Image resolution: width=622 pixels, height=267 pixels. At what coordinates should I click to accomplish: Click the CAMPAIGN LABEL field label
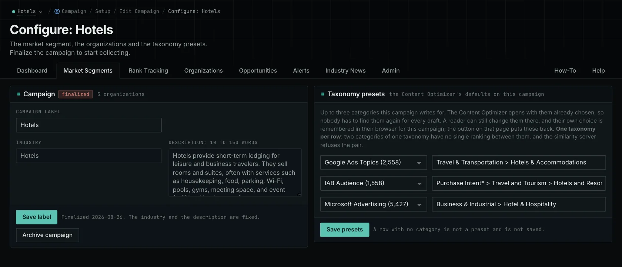[38, 112]
